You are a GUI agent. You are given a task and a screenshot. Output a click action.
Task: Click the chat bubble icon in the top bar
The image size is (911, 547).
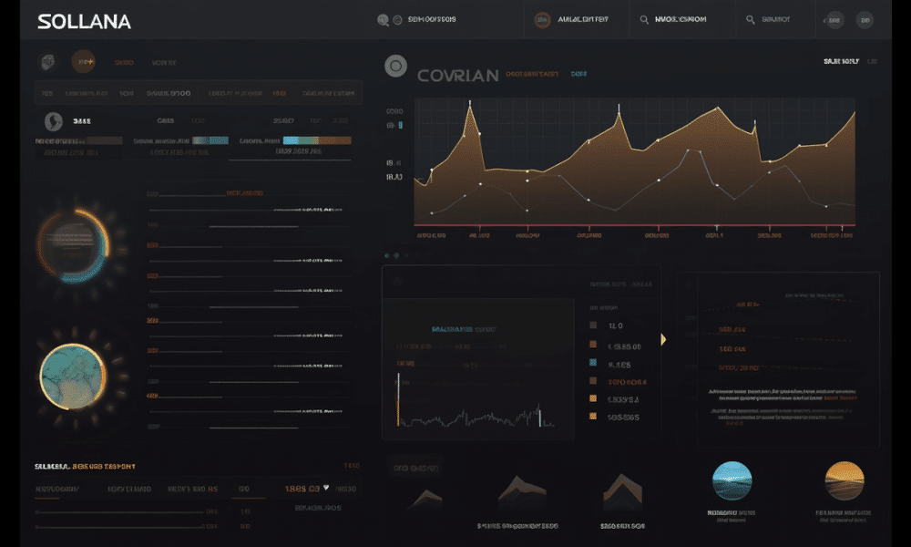384,19
